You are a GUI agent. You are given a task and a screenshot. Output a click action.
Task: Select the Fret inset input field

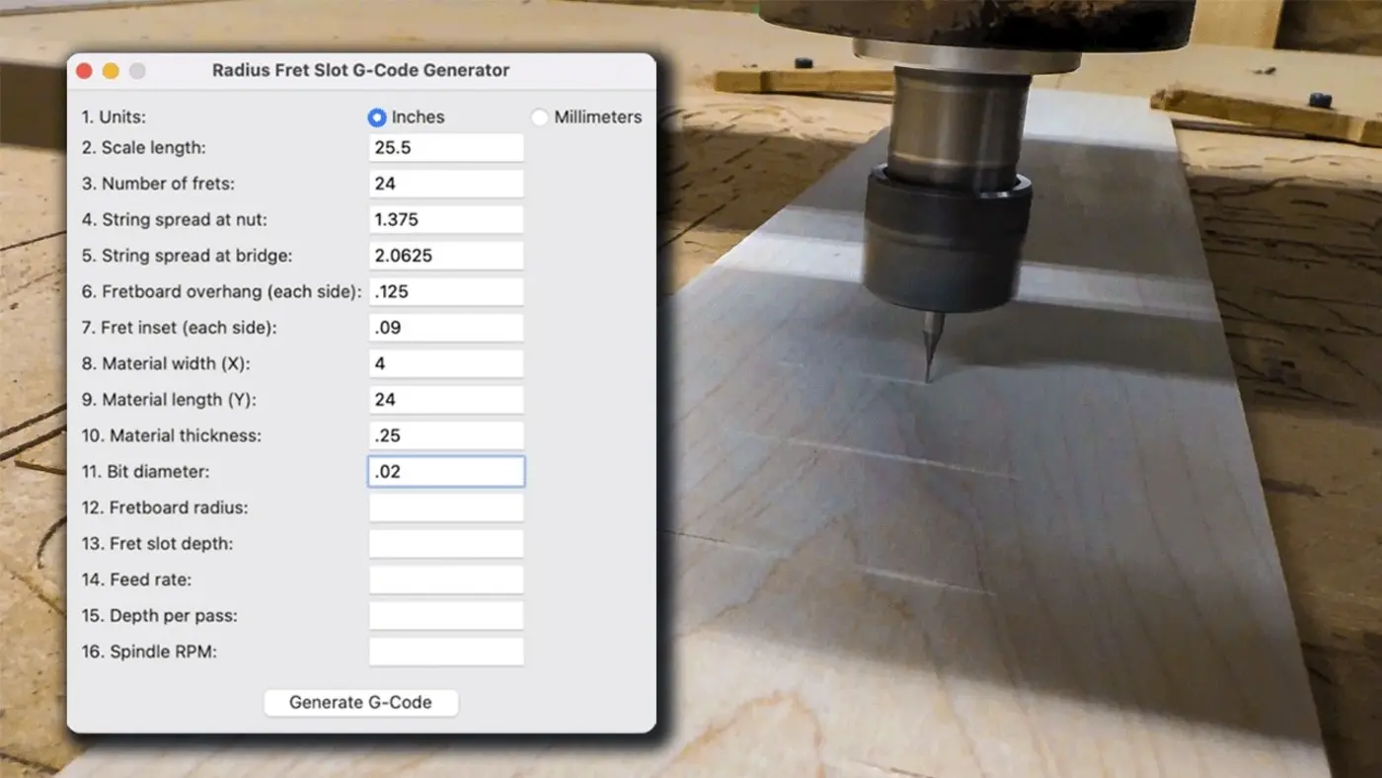(445, 327)
